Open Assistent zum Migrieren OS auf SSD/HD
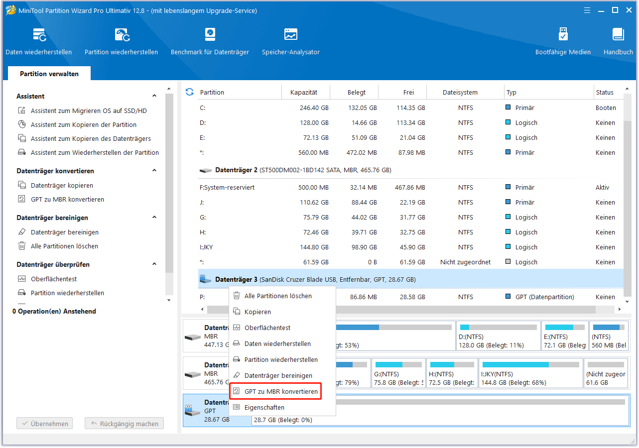 pos(89,111)
